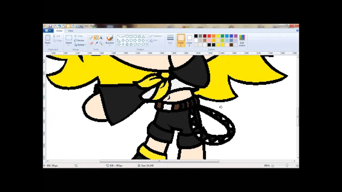This screenshot has height=192, width=342.
Task: Choose the Six-point star shape
Action: tap(131, 44)
